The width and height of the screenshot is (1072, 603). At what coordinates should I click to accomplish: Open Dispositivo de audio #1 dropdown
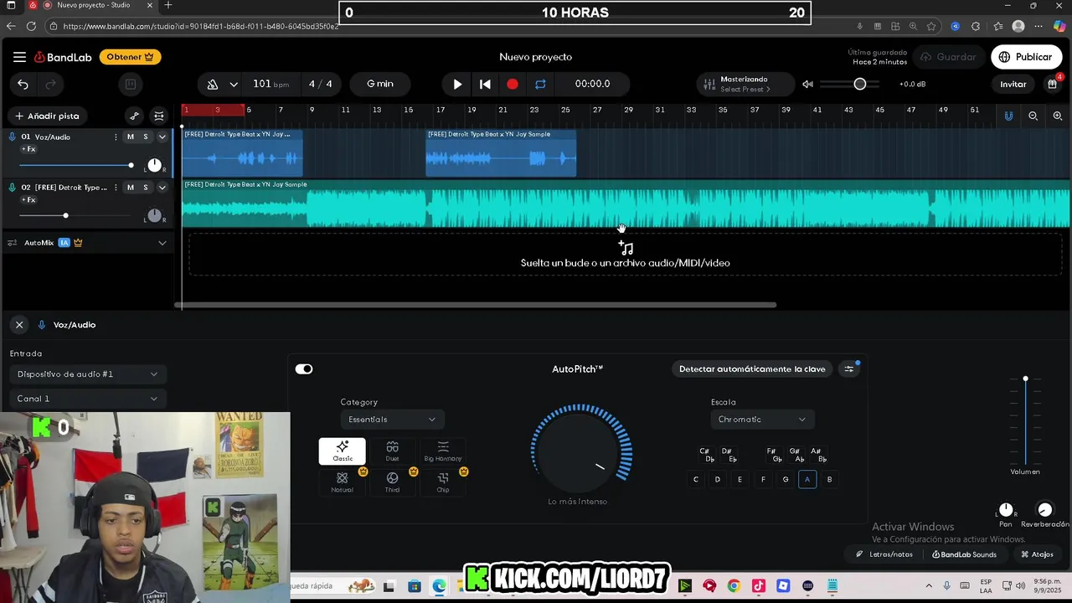click(x=88, y=374)
